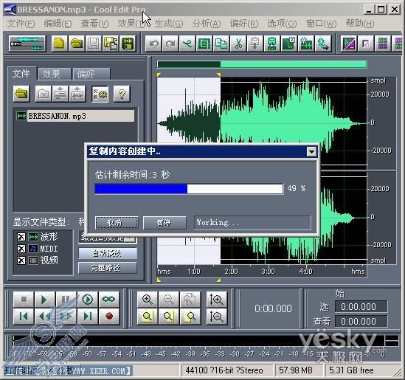The height and width of the screenshot is (380, 405).
Task: Zoom out vertically icon
Action: click(x=217, y=317)
